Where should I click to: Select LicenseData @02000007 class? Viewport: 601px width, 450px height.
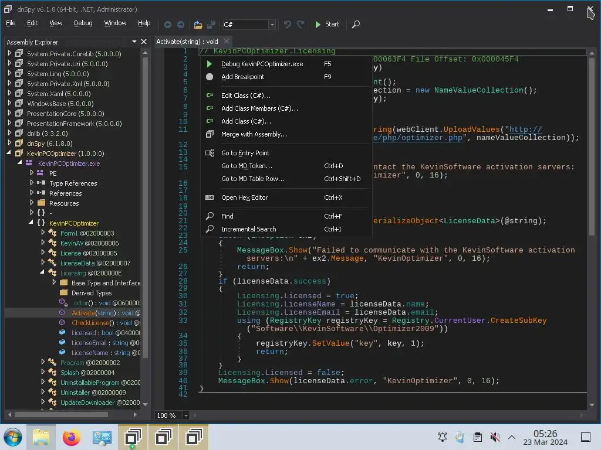click(95, 263)
